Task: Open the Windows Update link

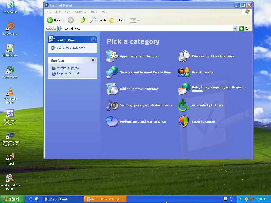Action: coord(68,68)
